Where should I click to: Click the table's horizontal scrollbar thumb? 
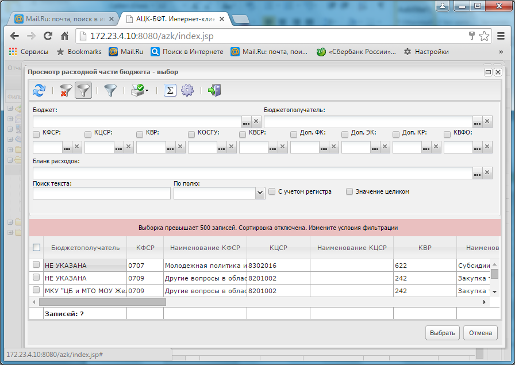pos(98,302)
